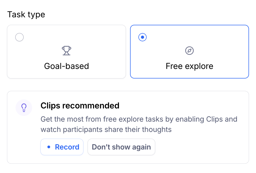Click the lightbulb icon beside Clips recommended
Viewport: 256px width, 173px height.
(24, 108)
